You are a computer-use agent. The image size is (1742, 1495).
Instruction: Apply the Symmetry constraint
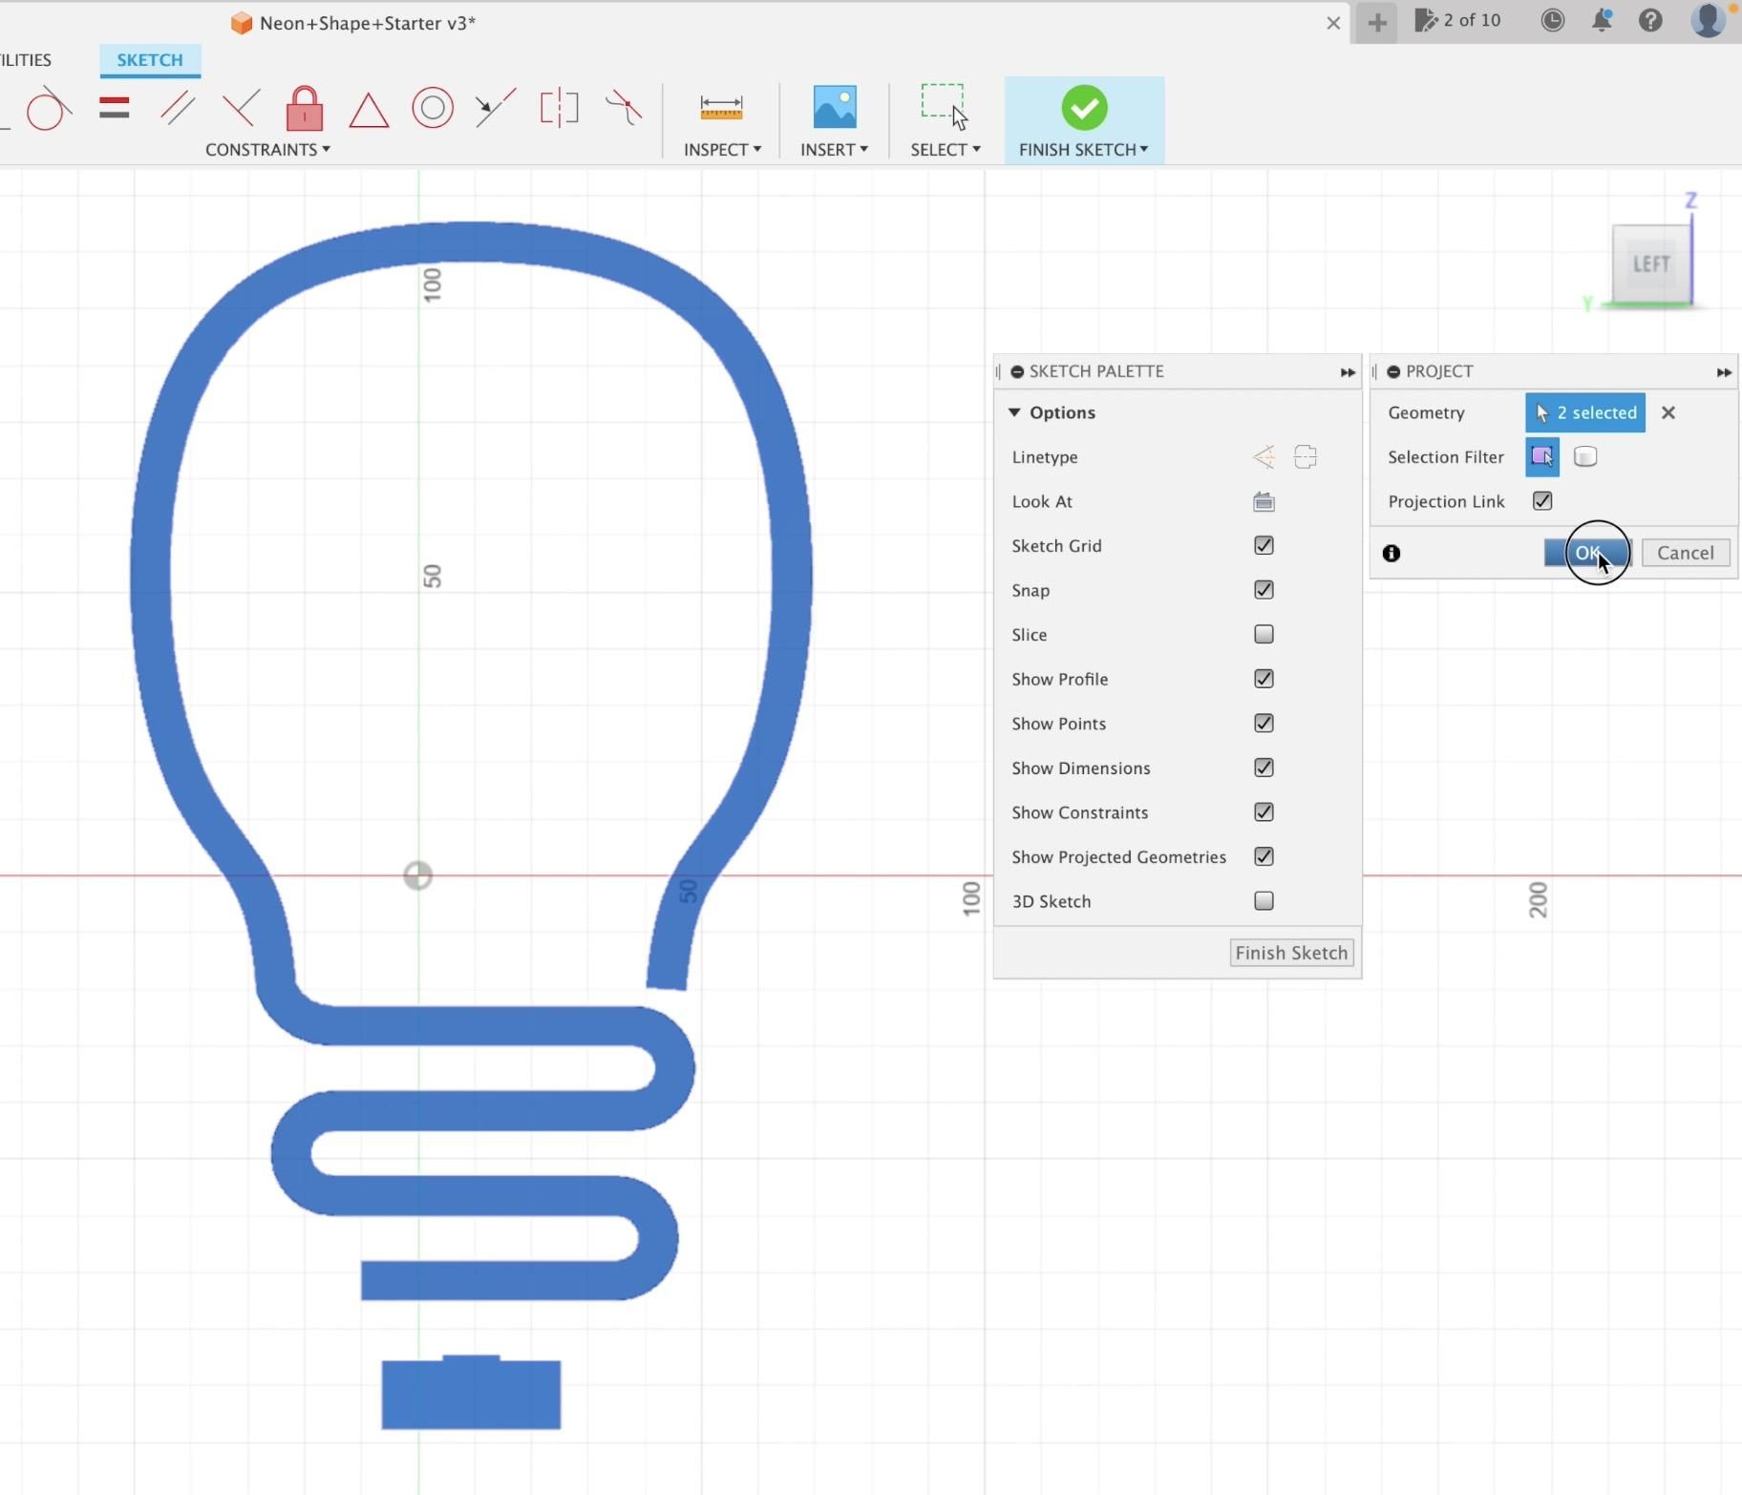559,107
